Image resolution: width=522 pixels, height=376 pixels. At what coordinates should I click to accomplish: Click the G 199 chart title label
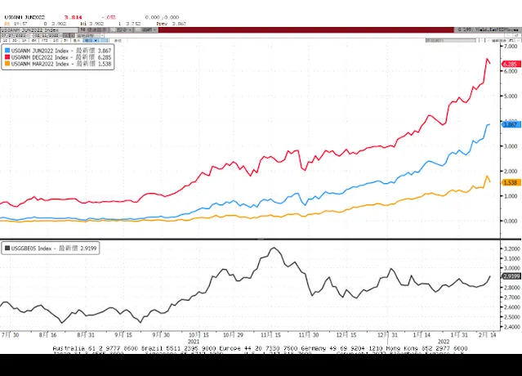pyautogui.click(x=488, y=29)
